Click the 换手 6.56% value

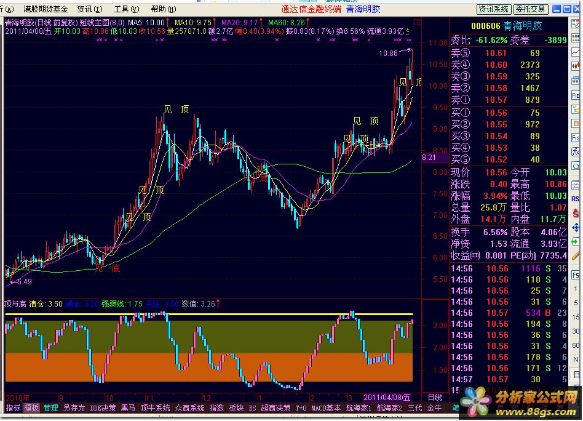pos(495,232)
